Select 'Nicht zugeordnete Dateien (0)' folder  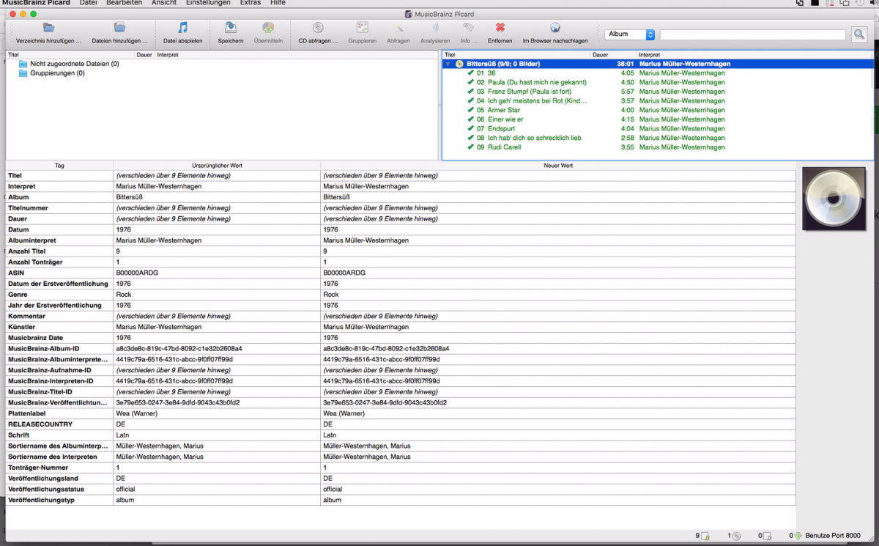[74, 64]
